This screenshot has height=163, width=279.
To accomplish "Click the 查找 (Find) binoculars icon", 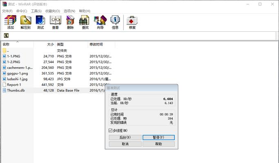I will [x=85, y=20].
